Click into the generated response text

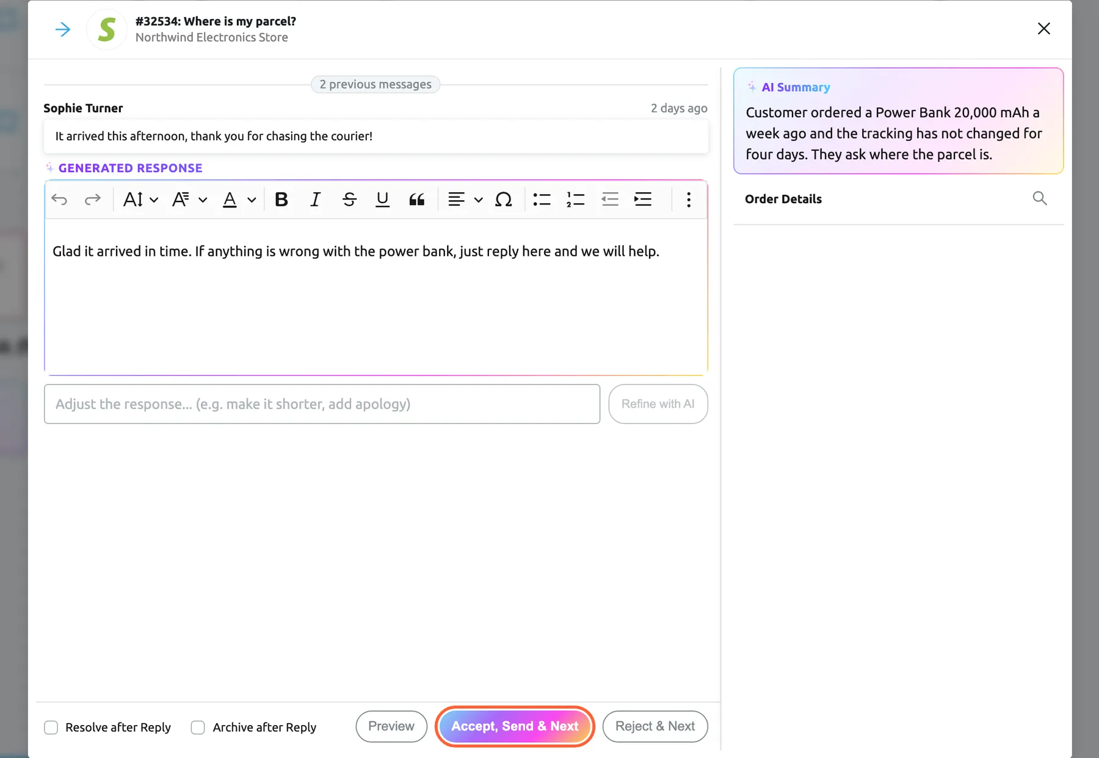tap(356, 251)
